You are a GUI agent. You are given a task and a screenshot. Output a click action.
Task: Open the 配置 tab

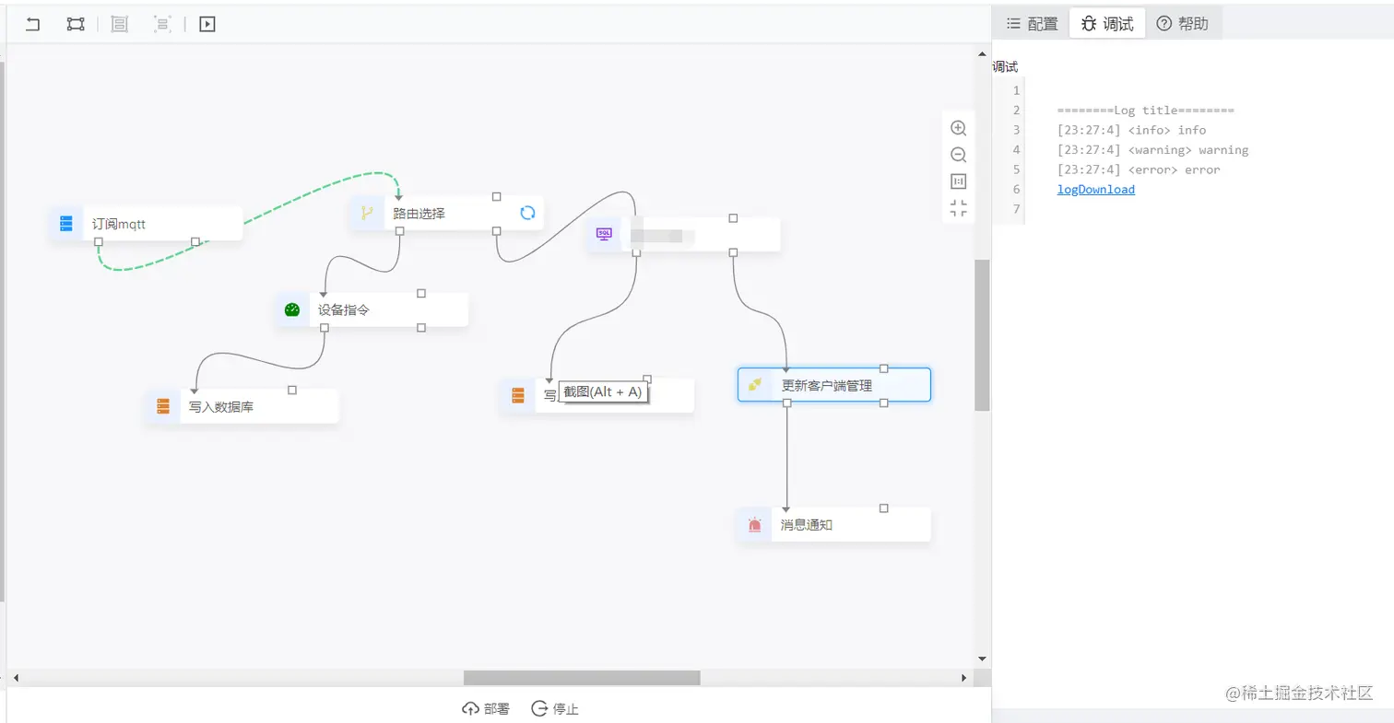pos(1032,24)
